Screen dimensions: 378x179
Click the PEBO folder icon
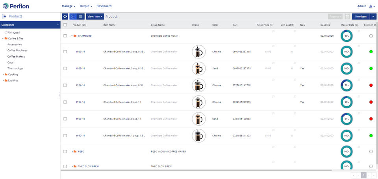(75, 151)
